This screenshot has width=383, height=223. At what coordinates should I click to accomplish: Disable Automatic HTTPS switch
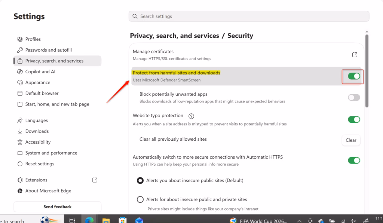point(354,161)
